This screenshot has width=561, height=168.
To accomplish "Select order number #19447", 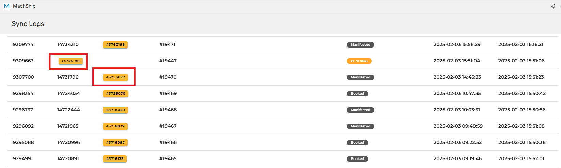I will 168,61.
